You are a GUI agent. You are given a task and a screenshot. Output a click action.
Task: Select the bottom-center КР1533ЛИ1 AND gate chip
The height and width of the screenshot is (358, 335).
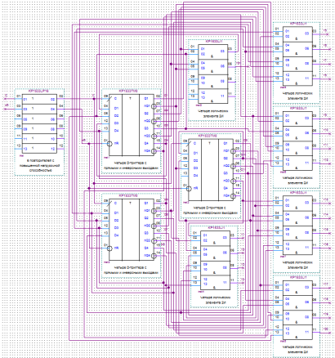[x=215, y=260]
